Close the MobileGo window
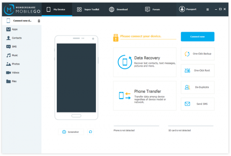Screen dimensions: 231x156 (x=225, y=9)
